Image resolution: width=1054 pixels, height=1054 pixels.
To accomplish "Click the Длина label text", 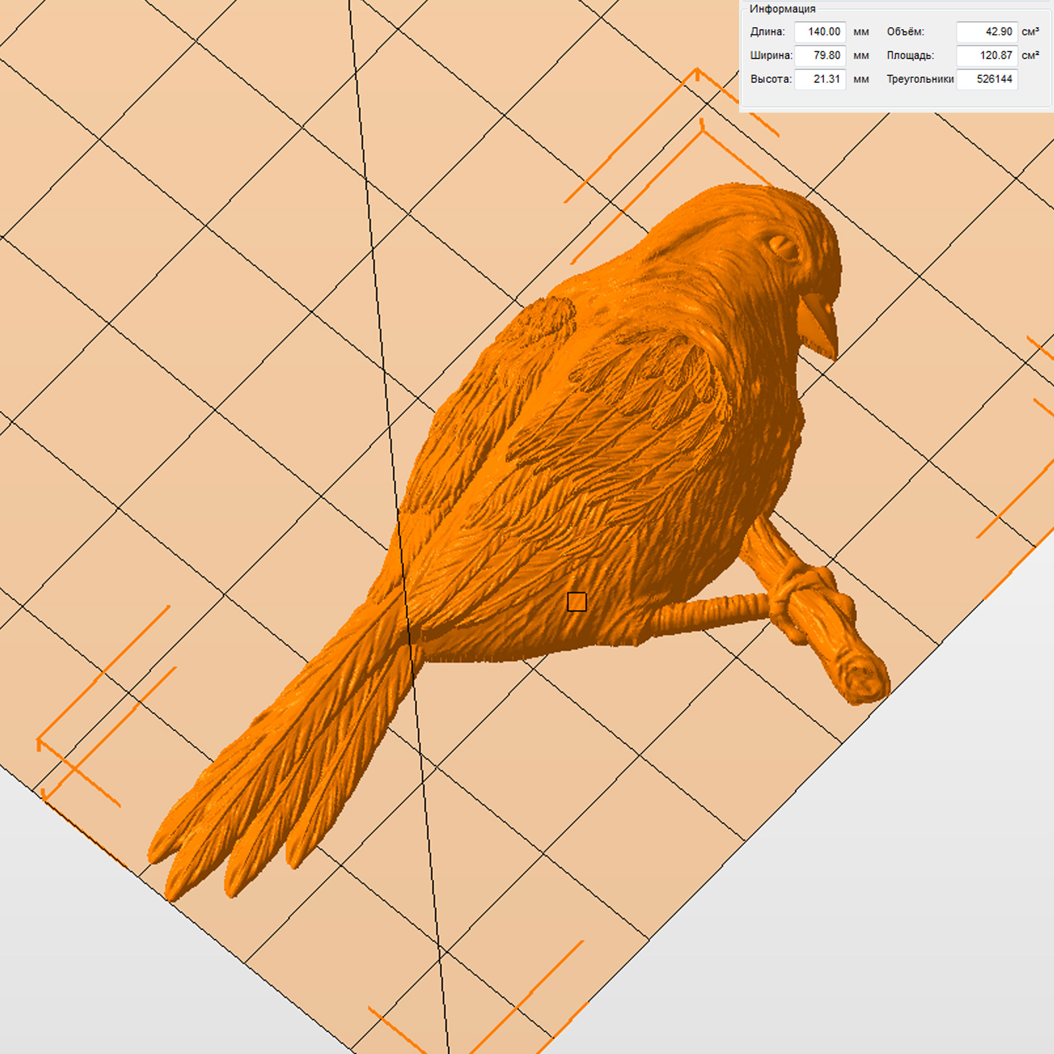I will [x=767, y=32].
